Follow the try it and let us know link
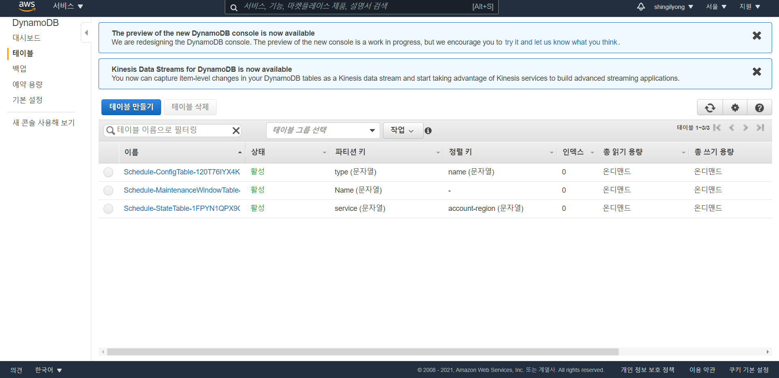The width and height of the screenshot is (779, 378). 561,42
